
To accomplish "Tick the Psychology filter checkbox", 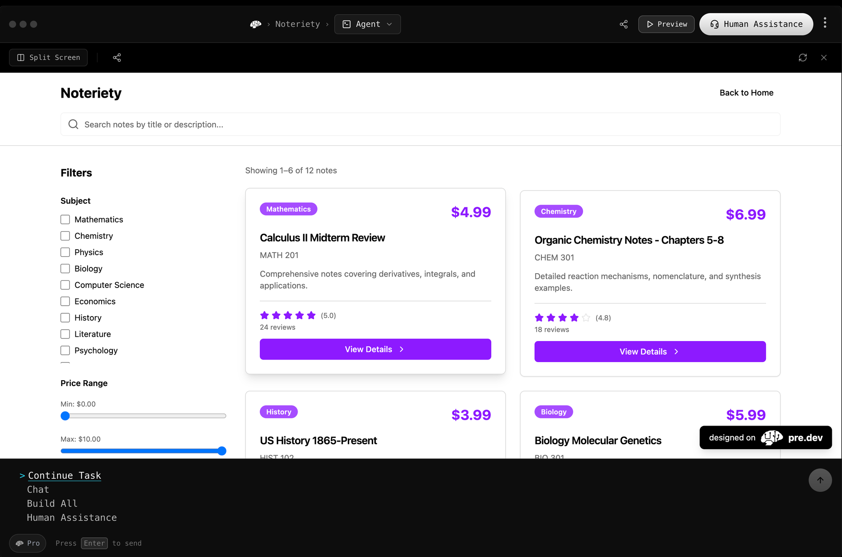I will click(x=65, y=350).
